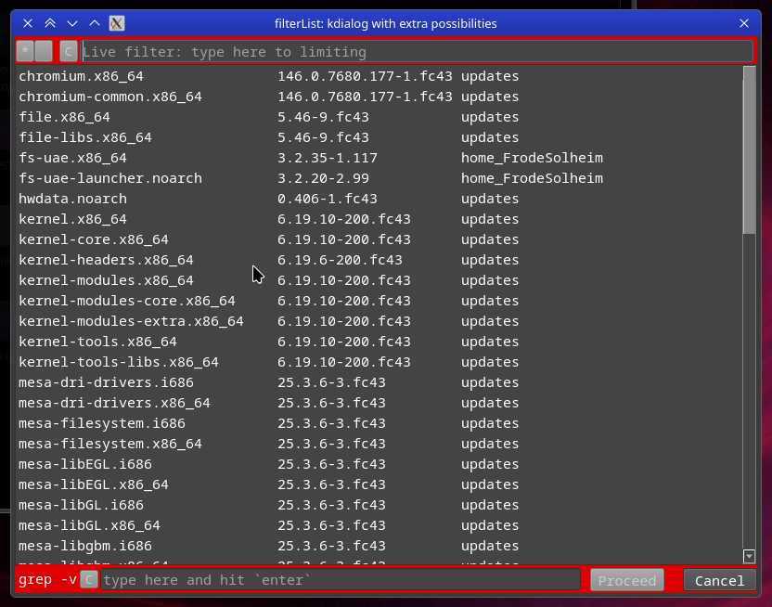Select the hwdata.noarch list item
Viewport: 772px width, 607px height.
pyautogui.click(x=72, y=199)
